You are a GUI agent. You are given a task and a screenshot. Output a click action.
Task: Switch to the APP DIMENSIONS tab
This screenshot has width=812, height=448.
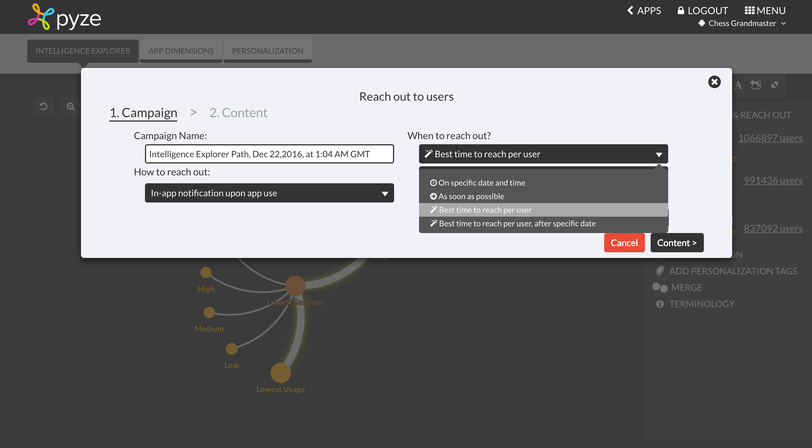coord(181,51)
